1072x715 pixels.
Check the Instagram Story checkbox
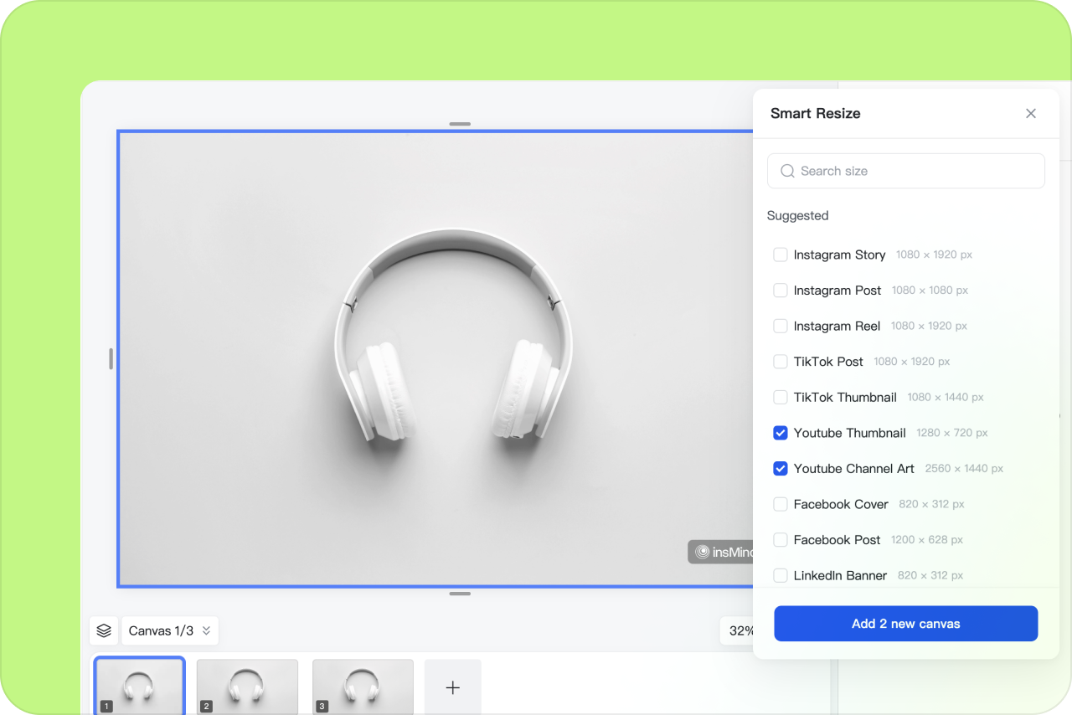pyautogui.click(x=780, y=255)
